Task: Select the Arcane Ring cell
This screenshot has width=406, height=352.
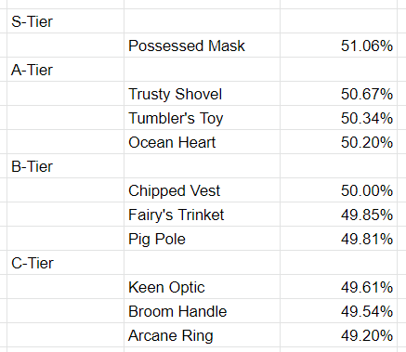Action: (202, 335)
